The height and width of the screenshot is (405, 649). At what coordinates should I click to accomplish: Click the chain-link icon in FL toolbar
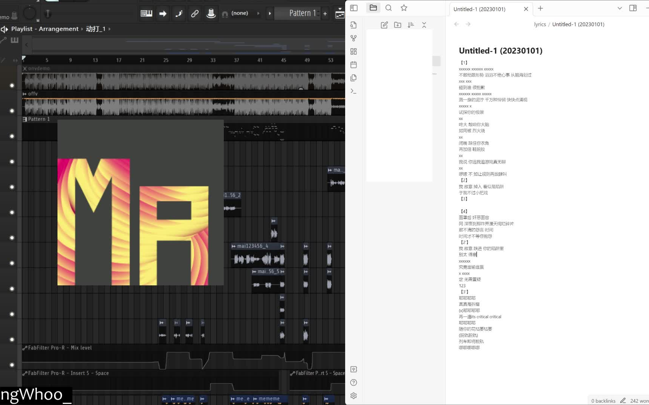point(195,13)
